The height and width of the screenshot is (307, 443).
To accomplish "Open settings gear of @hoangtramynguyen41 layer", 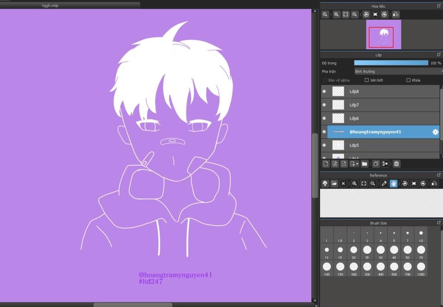I will (x=435, y=132).
